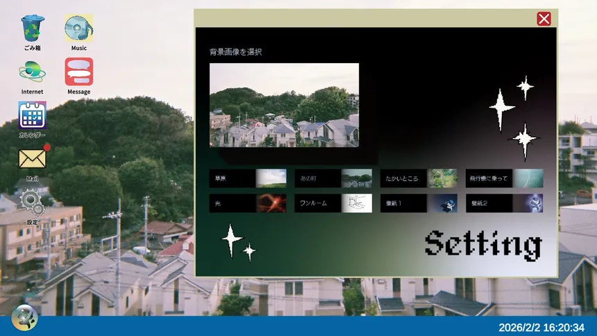This screenshot has height=336, width=597.
Task: Open the Message app icon
Action: coord(78,72)
